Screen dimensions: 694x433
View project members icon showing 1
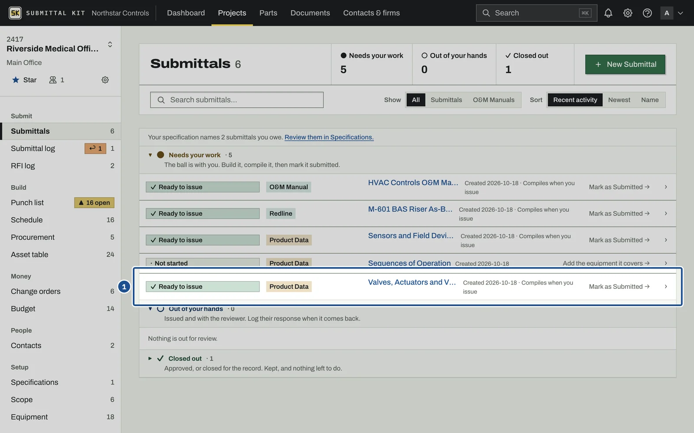tap(57, 80)
